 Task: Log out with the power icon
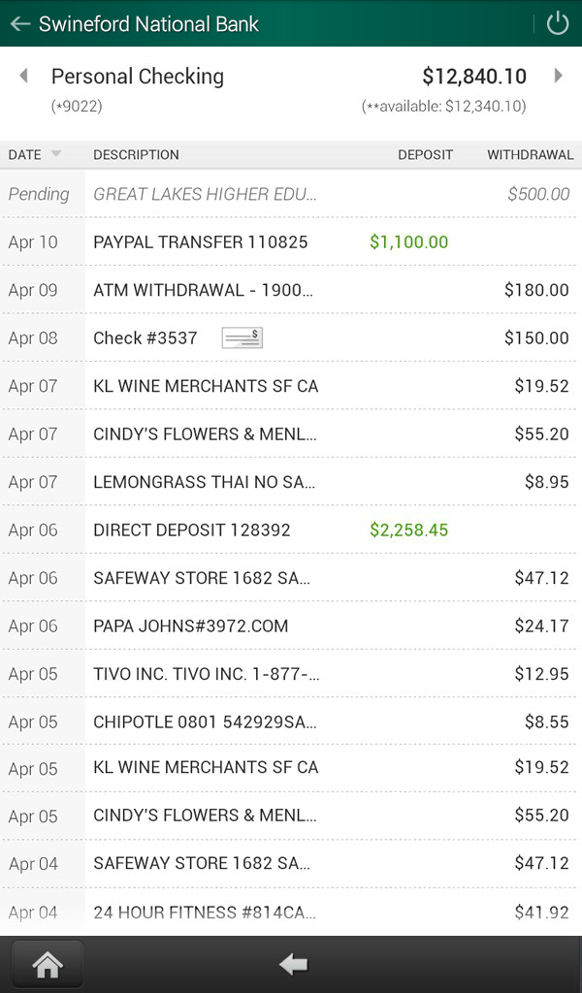557,23
